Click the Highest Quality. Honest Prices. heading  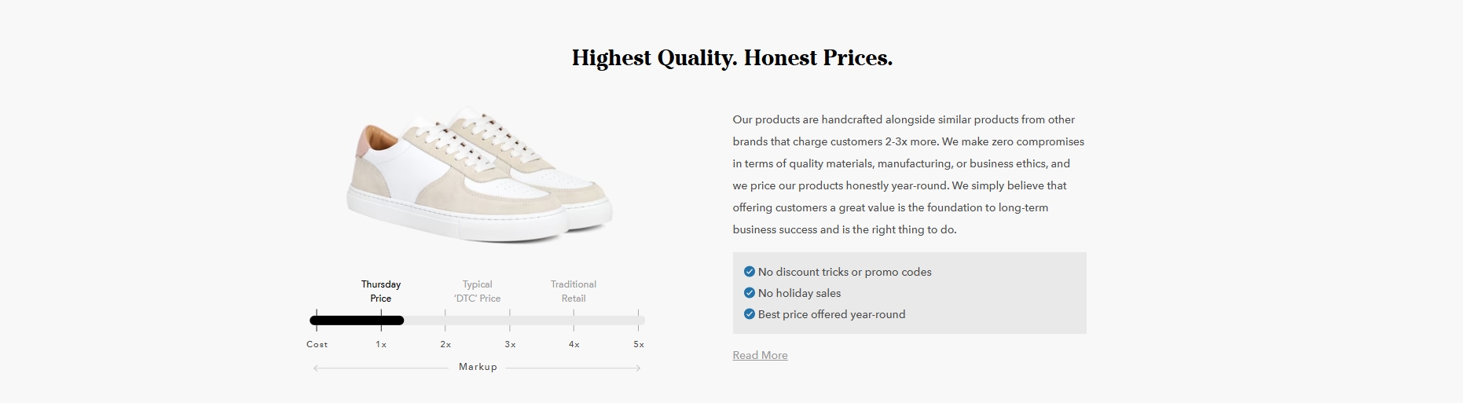[x=732, y=58]
